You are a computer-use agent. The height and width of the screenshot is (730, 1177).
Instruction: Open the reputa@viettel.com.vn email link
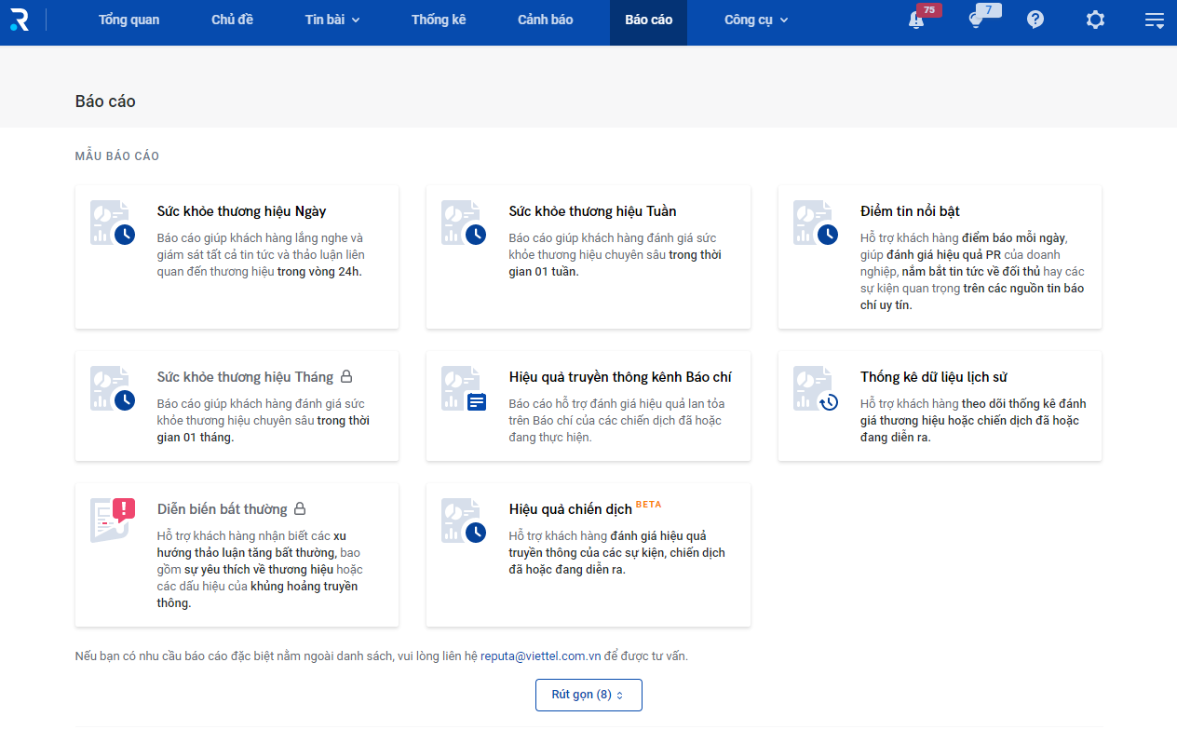point(540,656)
